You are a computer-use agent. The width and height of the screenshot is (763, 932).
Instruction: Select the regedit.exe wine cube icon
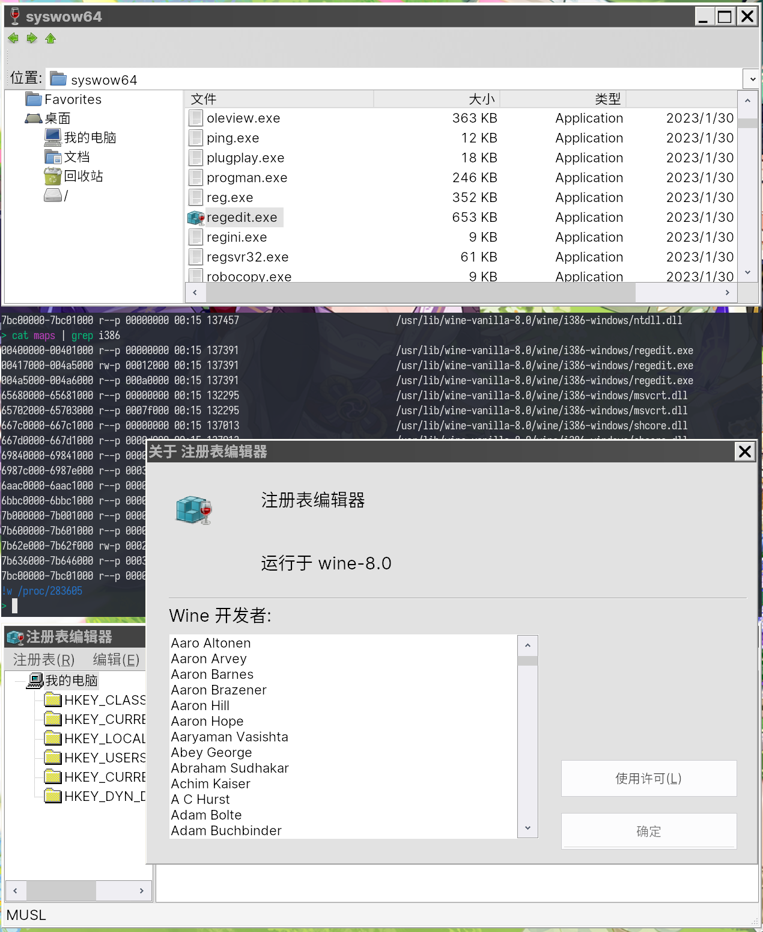(x=195, y=217)
